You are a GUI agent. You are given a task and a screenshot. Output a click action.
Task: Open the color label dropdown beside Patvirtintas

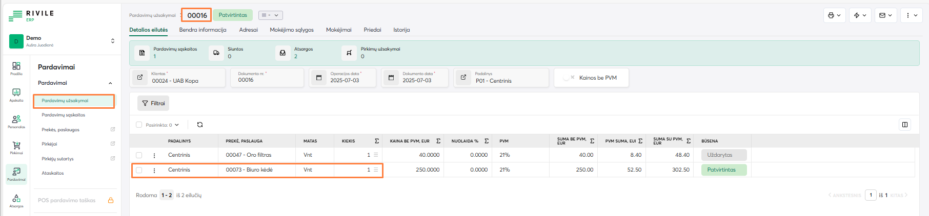pyautogui.click(x=270, y=15)
